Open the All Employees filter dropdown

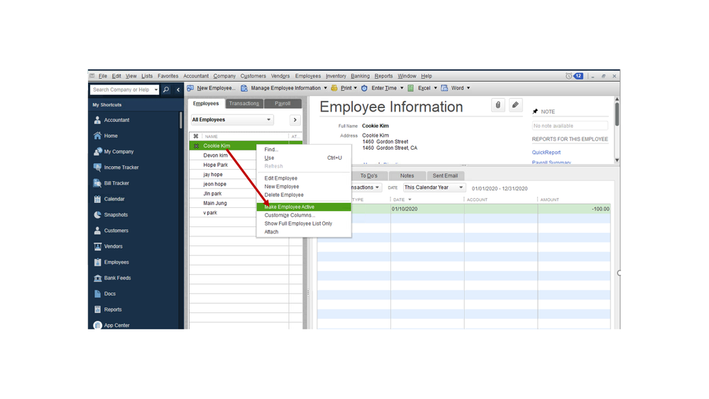[x=231, y=120]
